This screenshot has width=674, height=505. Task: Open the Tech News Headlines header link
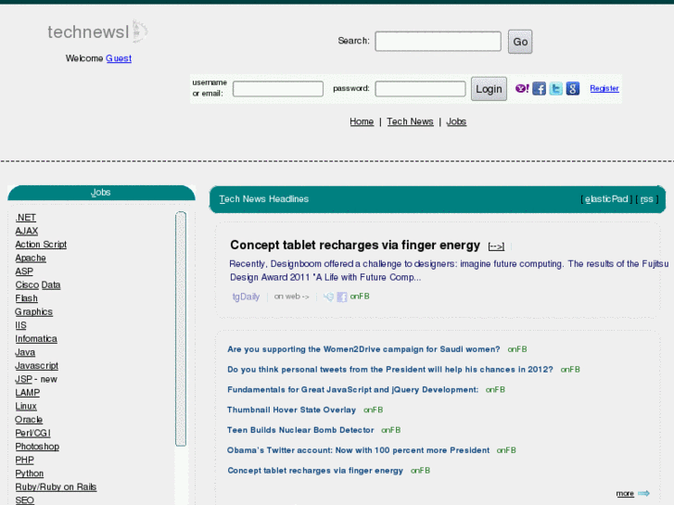point(264,199)
